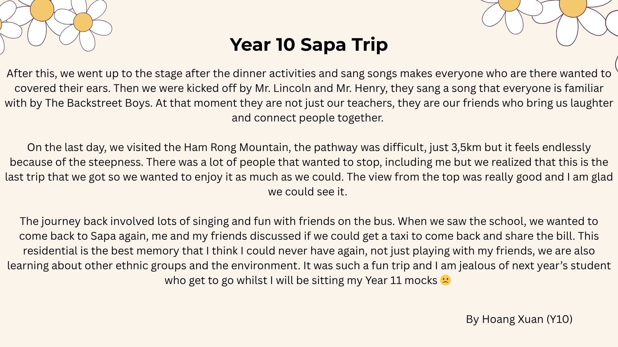Click the paragraph starting 'On the last day'
Viewport: 618px width, 347px height.
(x=309, y=169)
